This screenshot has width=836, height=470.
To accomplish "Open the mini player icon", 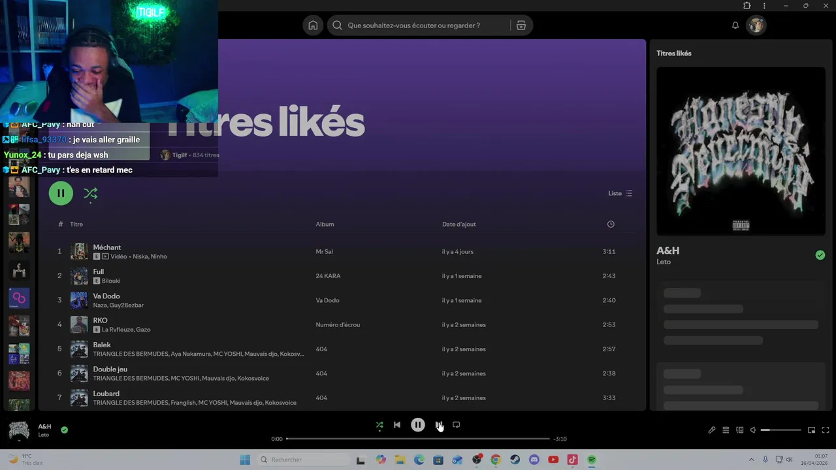I will pyautogui.click(x=812, y=430).
